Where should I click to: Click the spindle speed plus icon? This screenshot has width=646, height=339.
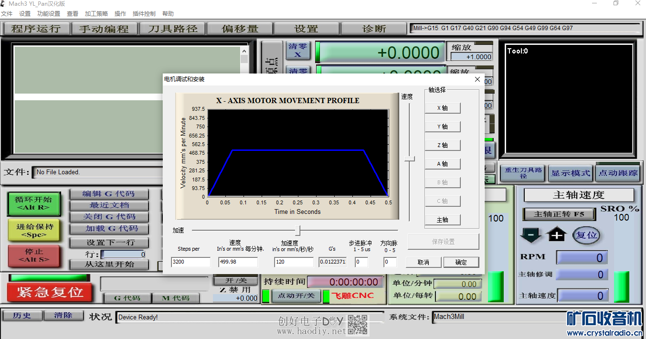point(557,235)
